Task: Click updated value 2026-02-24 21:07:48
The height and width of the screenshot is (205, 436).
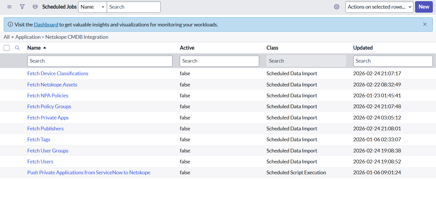Action: (377, 107)
